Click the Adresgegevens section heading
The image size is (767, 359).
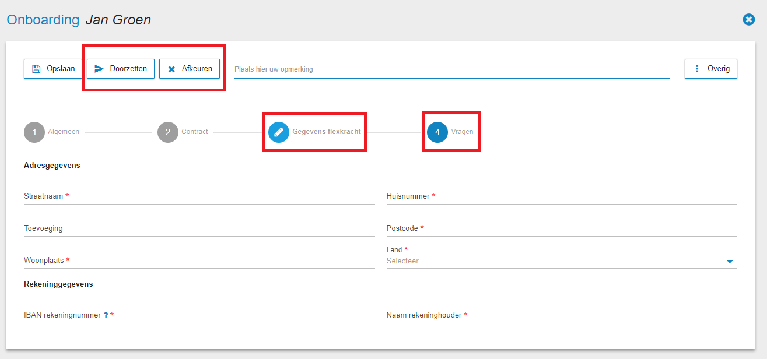coord(52,166)
